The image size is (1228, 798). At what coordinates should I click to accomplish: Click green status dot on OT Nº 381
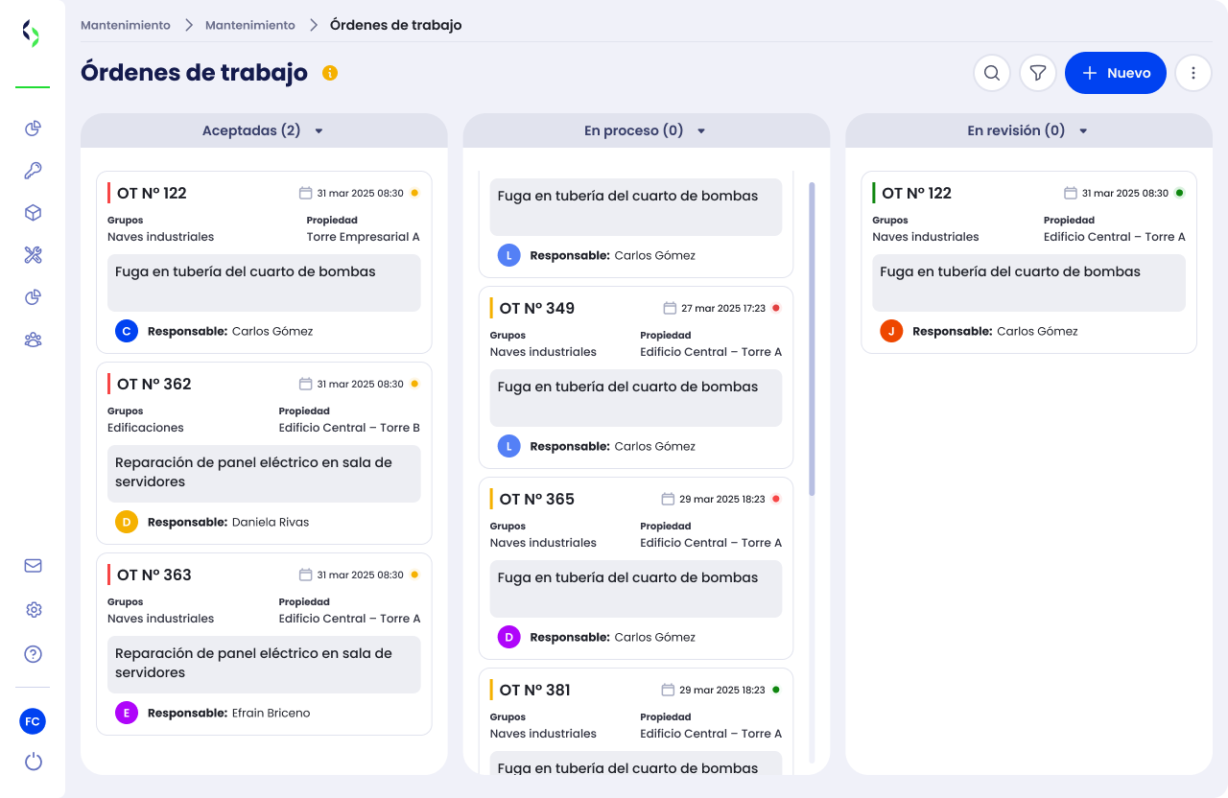pos(776,690)
